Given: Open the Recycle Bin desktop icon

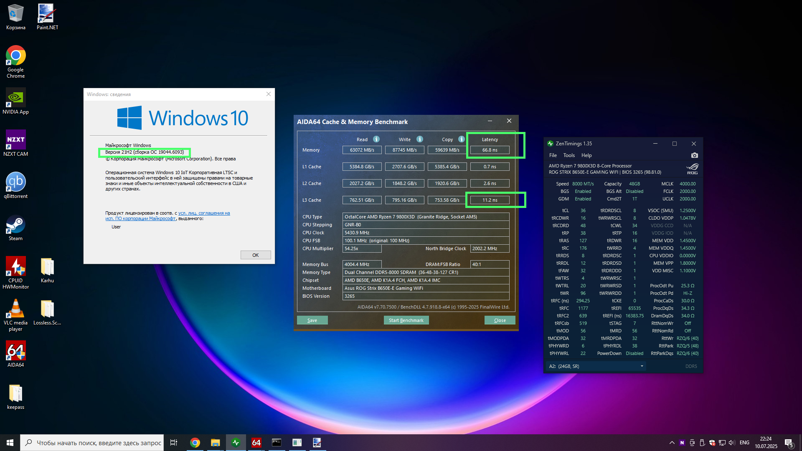Looking at the screenshot, I should pyautogui.click(x=16, y=17).
